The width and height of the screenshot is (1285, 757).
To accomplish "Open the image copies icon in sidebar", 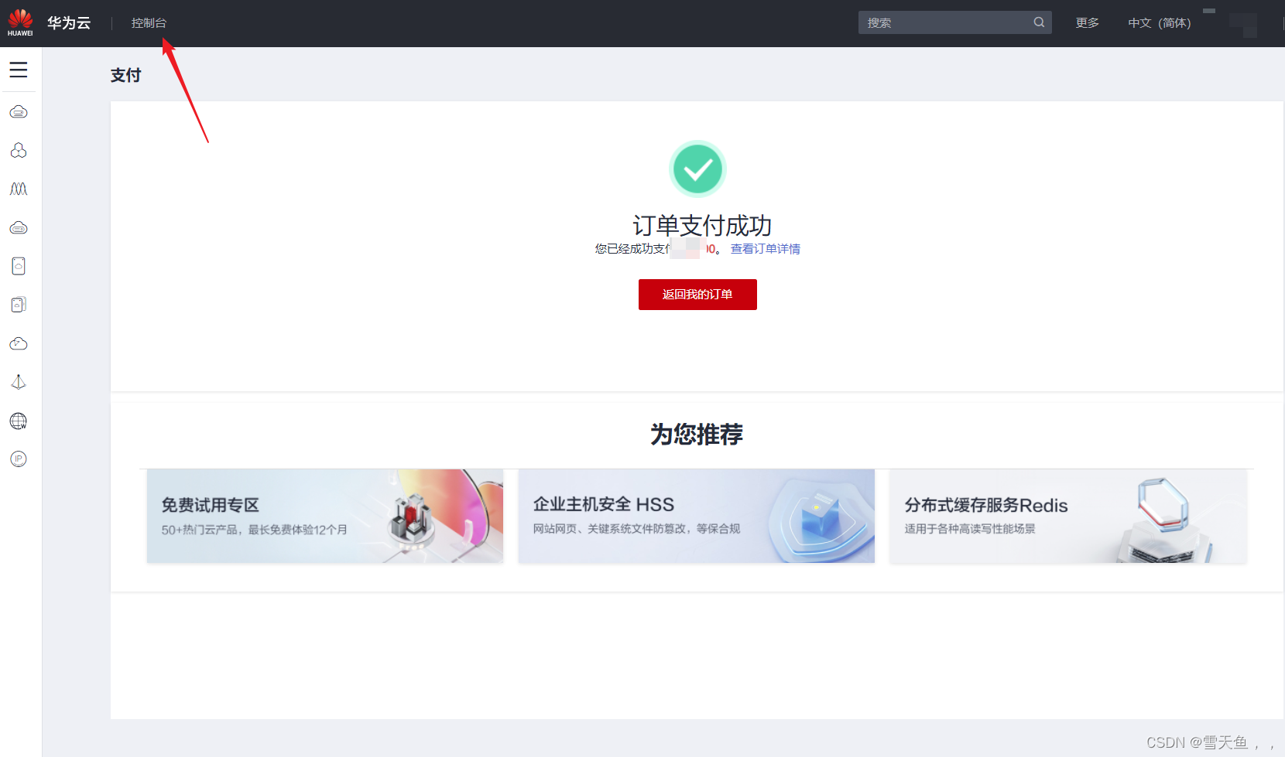I will (18, 304).
